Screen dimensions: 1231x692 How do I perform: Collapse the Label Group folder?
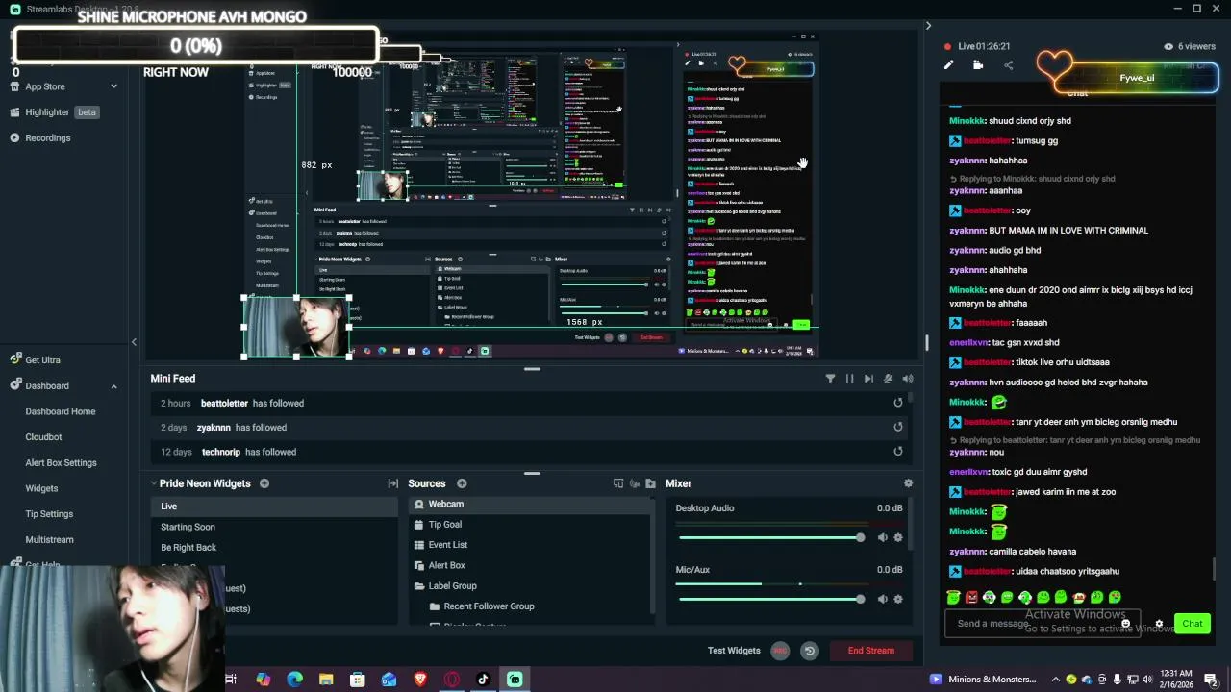point(419,586)
